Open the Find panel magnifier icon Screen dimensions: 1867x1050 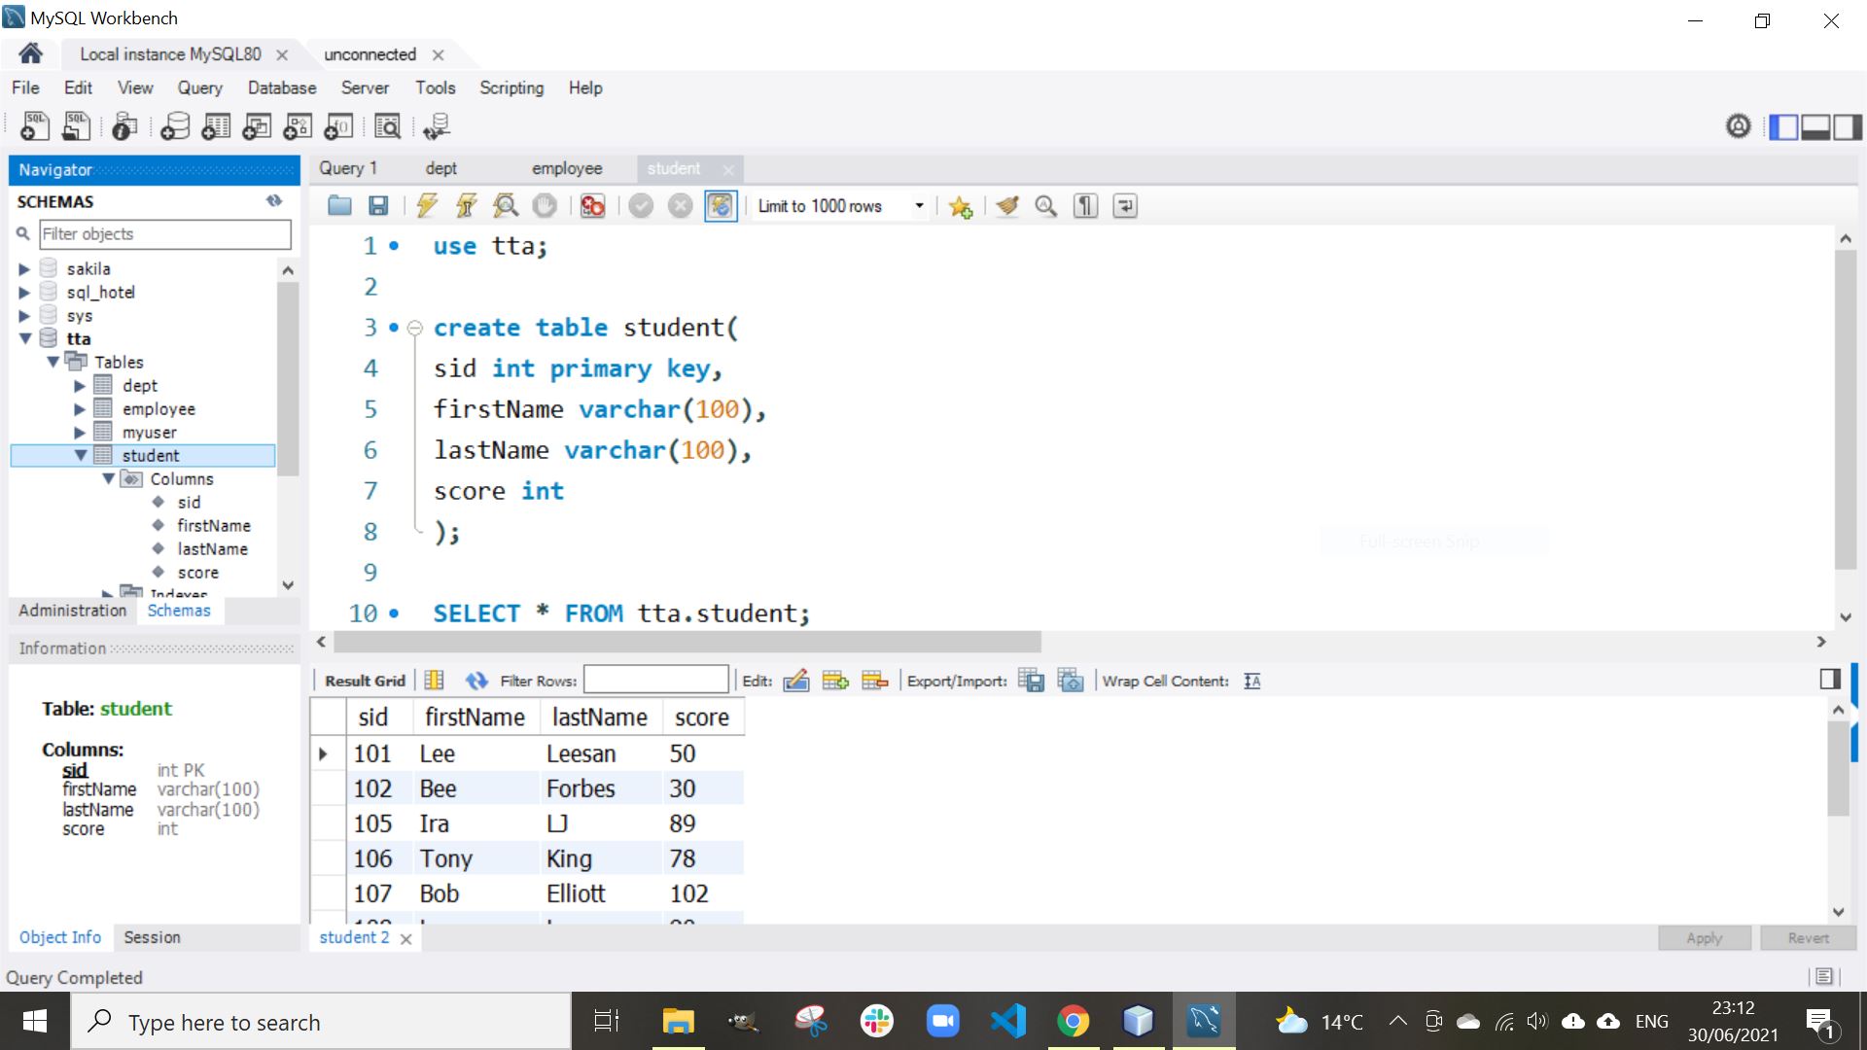point(1046,206)
